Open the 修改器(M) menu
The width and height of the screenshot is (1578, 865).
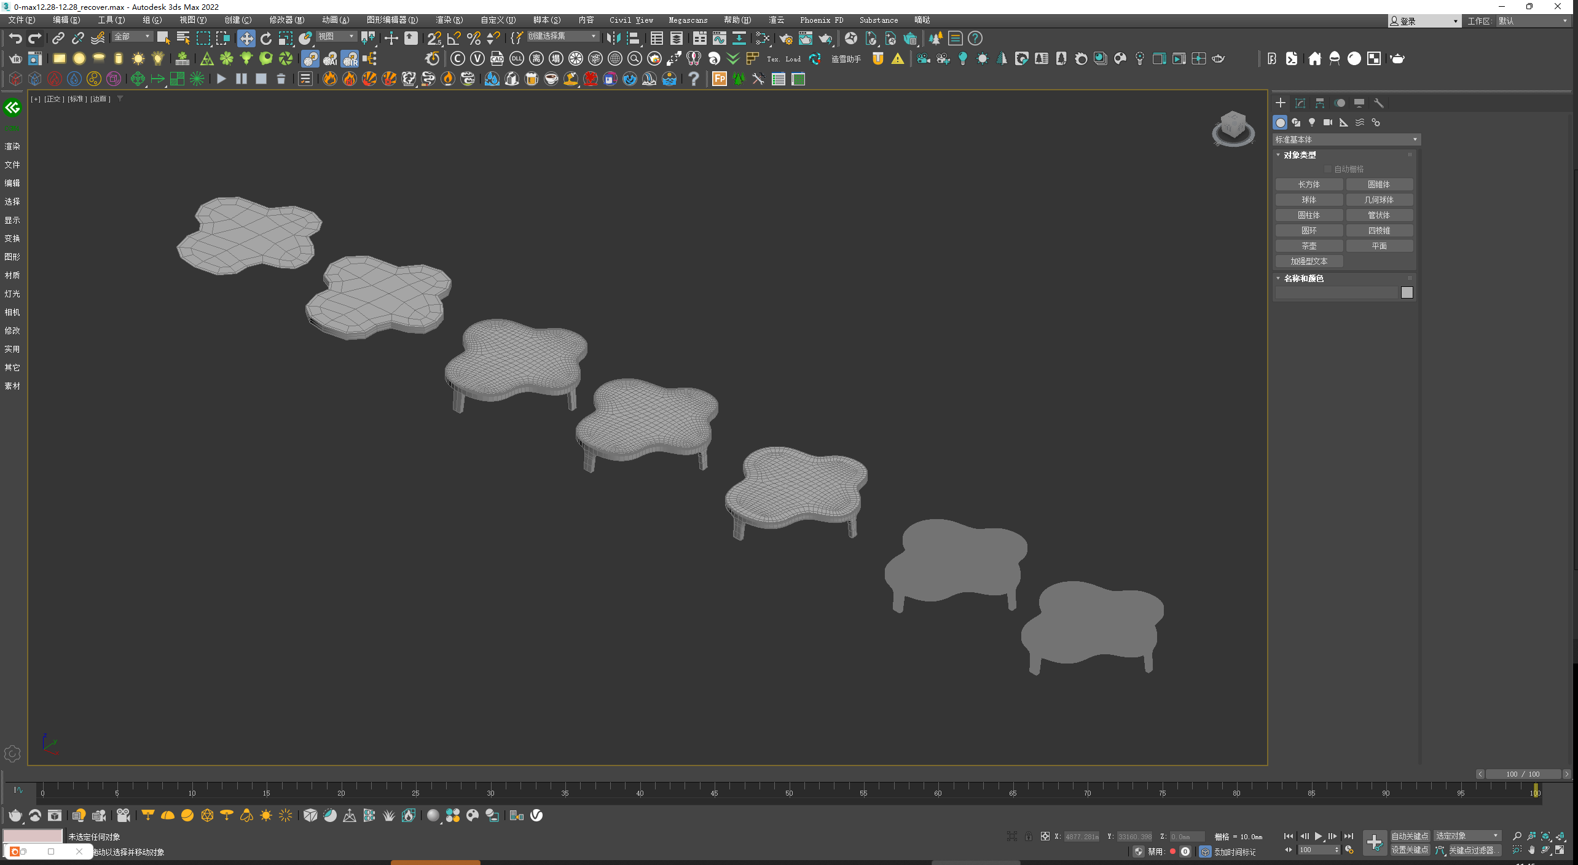pos(286,20)
